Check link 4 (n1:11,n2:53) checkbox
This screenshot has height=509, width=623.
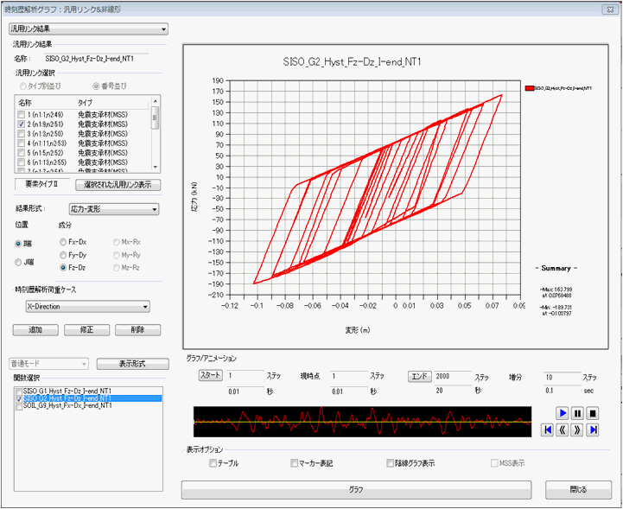tap(22, 143)
